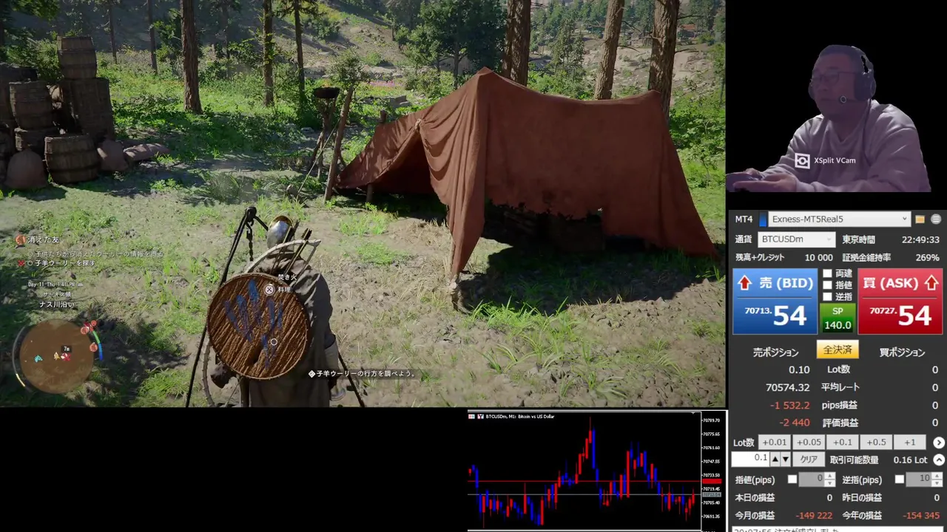This screenshot has width=947, height=532.
Task: Open the Exness-MT5Real5 account dropdown
Action: 839,219
